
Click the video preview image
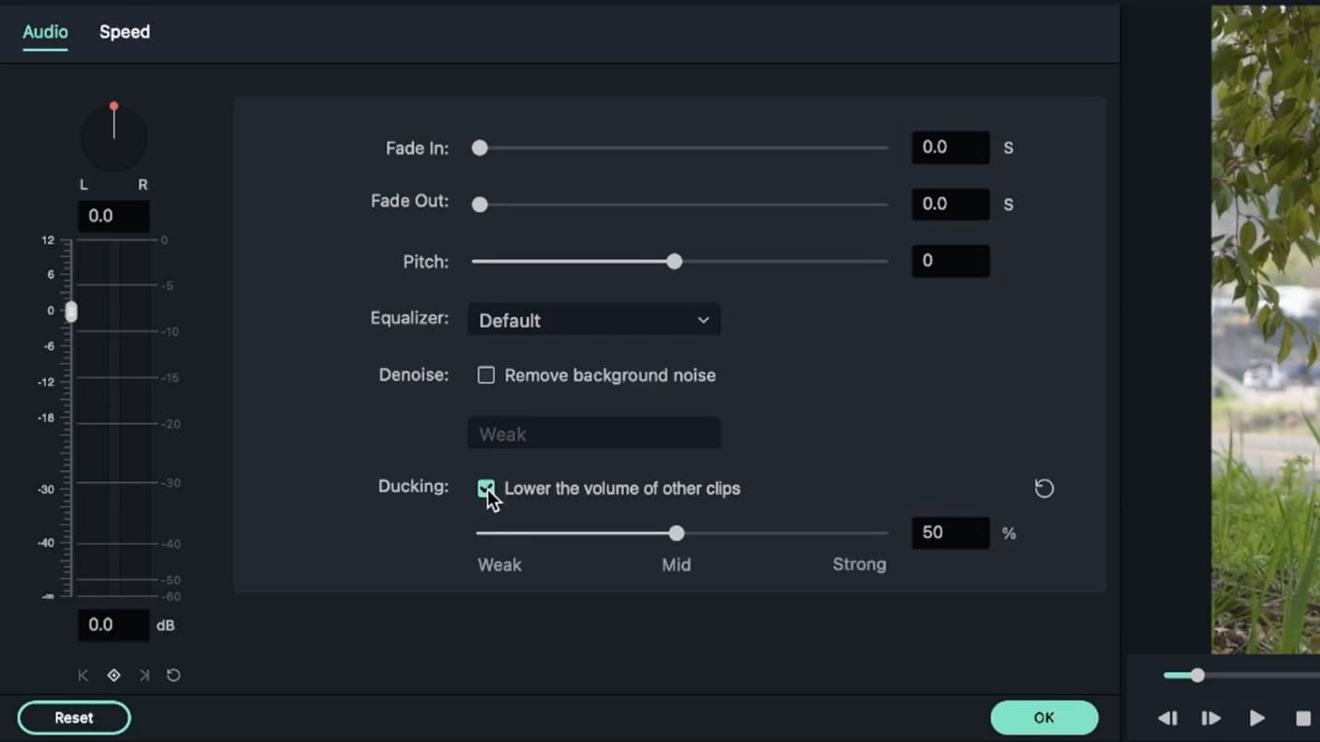coord(1266,329)
